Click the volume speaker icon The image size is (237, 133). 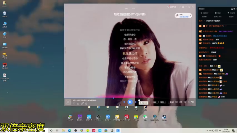tap(176, 102)
